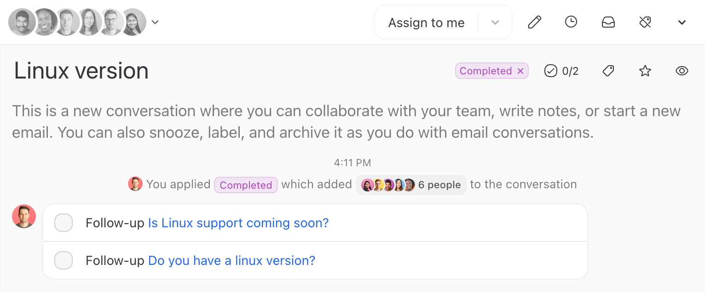Open the far-right overflow chevron menu
This screenshot has height=292, width=705.
(682, 22)
